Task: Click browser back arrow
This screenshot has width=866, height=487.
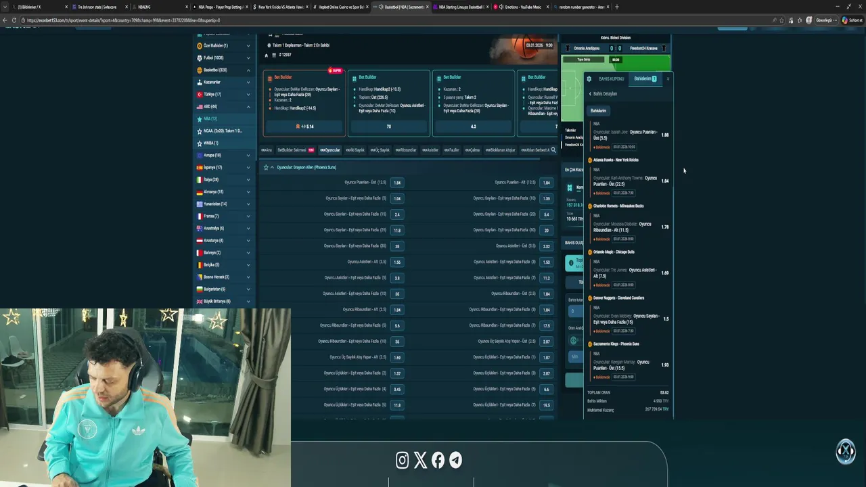Action: [5, 20]
